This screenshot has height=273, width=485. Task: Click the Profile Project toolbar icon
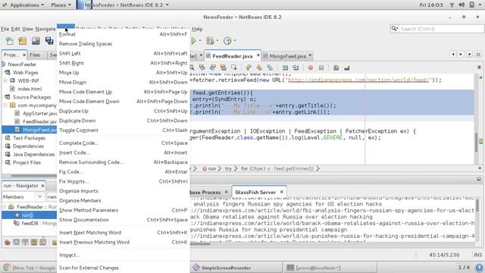tap(227, 41)
